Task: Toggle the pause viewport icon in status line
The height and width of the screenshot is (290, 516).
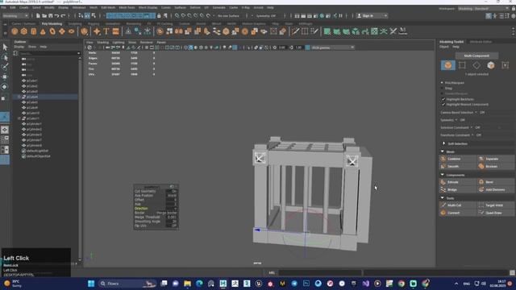Action: pyautogui.click(x=340, y=16)
